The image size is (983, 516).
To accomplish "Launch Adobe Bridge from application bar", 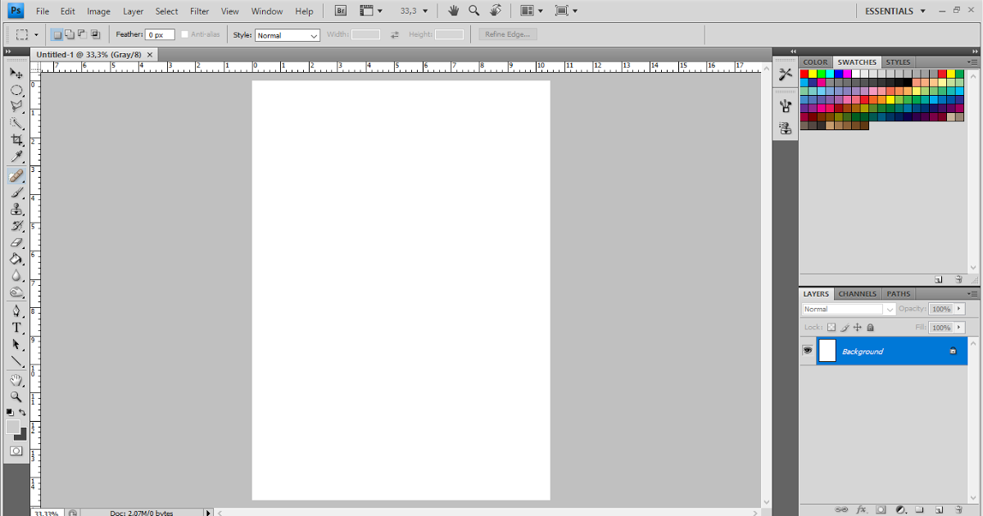I will pos(341,11).
